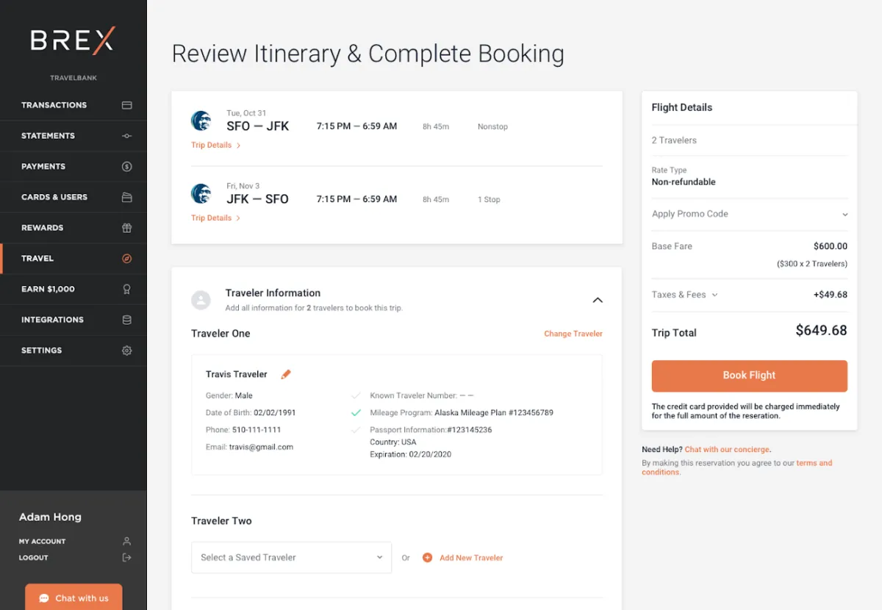Switch to the Statements section
Viewport: 882px width, 610px height.
(x=126, y=135)
